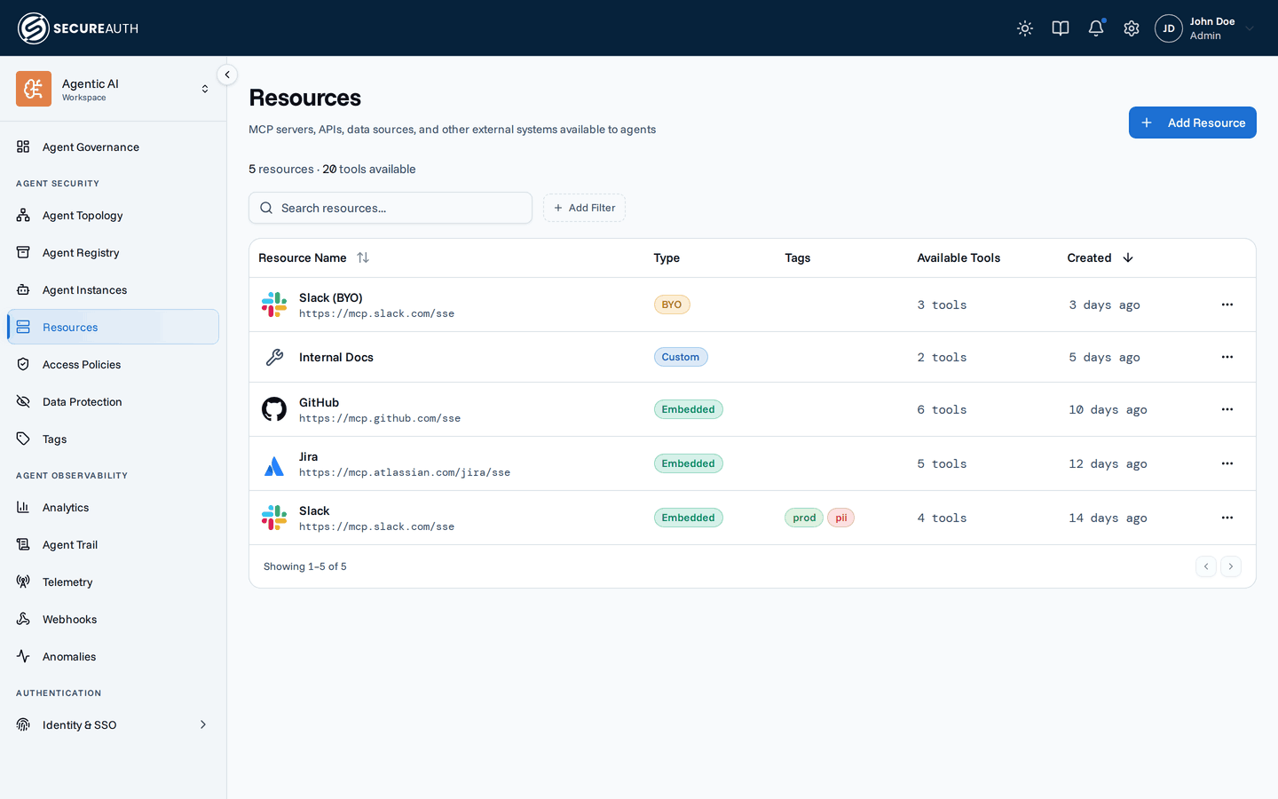Open Agent Registry page
1278x799 pixels.
tap(113, 253)
